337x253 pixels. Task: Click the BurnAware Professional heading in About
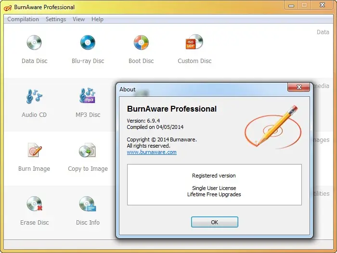[172, 109]
